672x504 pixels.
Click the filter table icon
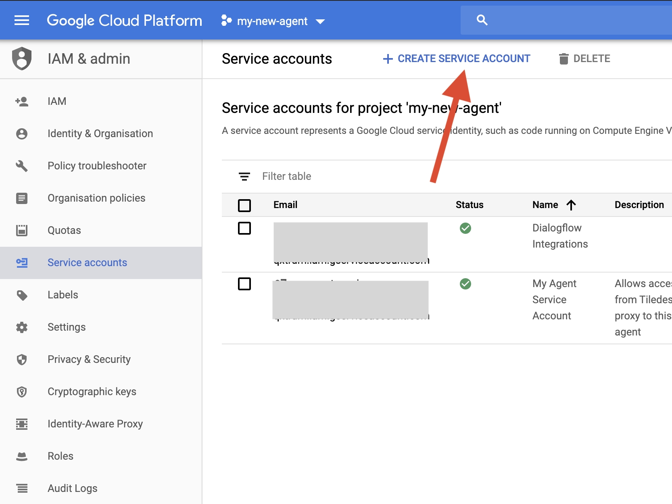[244, 177]
